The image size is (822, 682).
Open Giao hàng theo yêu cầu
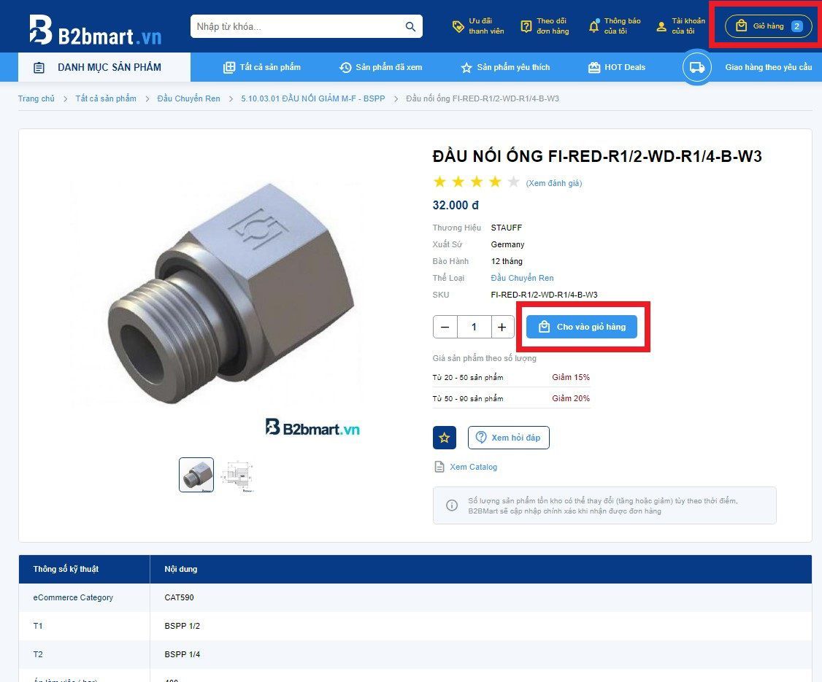coord(768,67)
